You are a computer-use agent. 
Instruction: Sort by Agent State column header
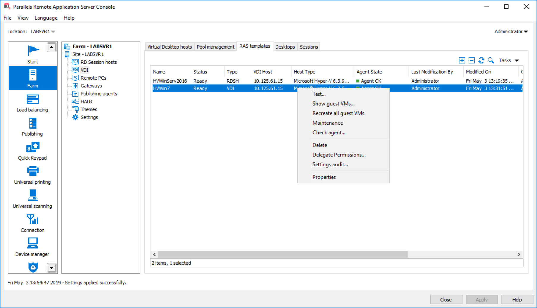tap(381, 72)
